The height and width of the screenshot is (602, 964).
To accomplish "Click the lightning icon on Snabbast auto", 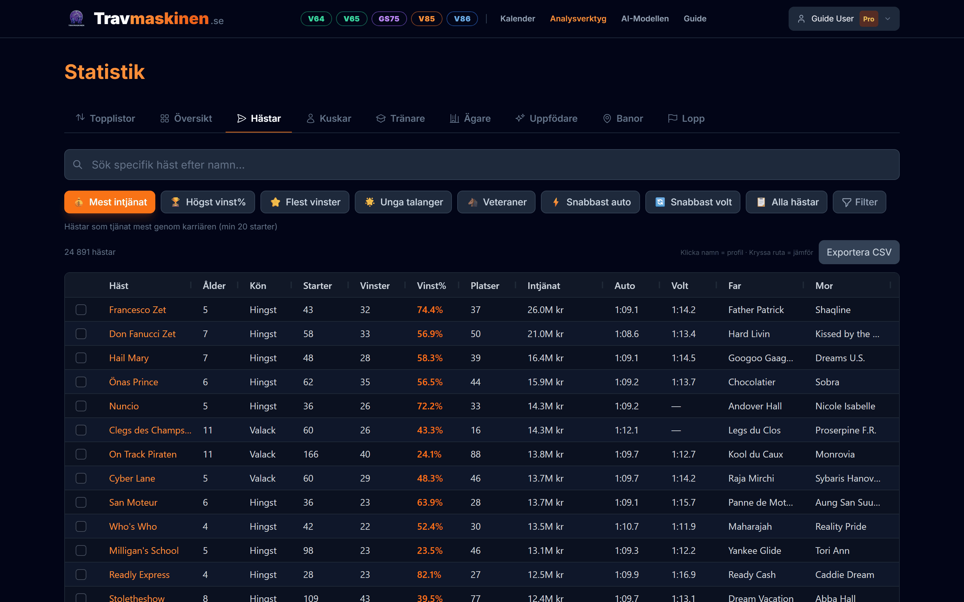I will click(556, 202).
